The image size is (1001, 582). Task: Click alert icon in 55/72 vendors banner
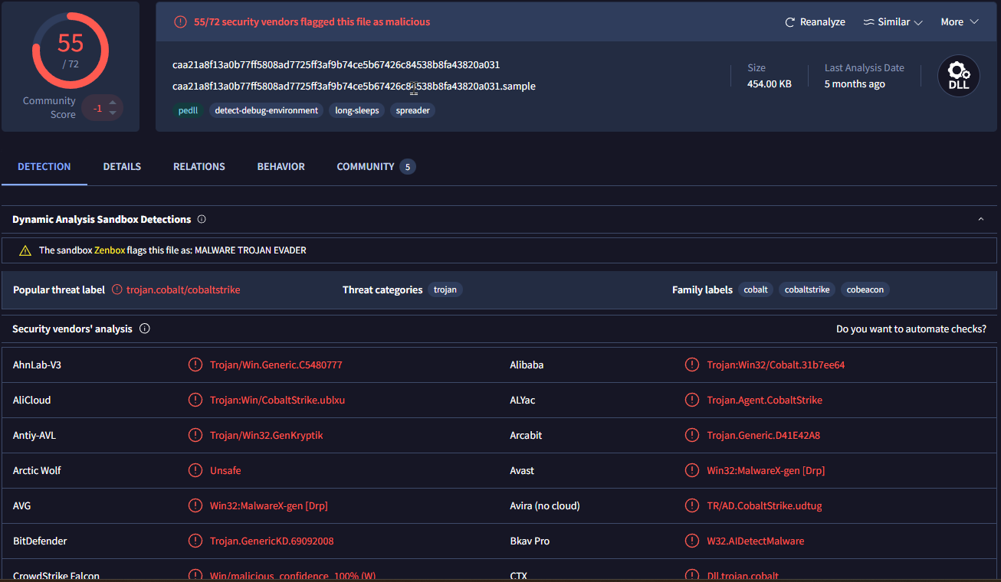point(181,22)
